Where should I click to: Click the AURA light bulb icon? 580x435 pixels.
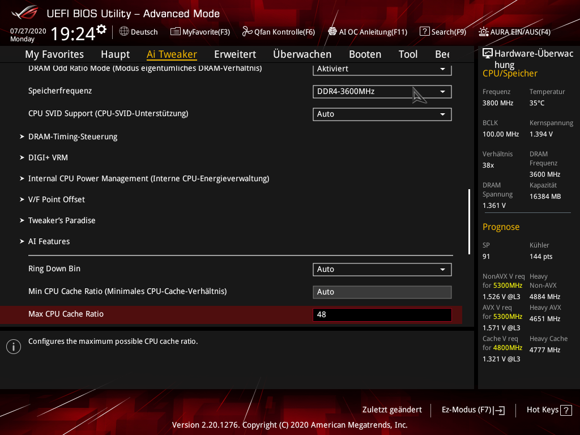point(484,32)
